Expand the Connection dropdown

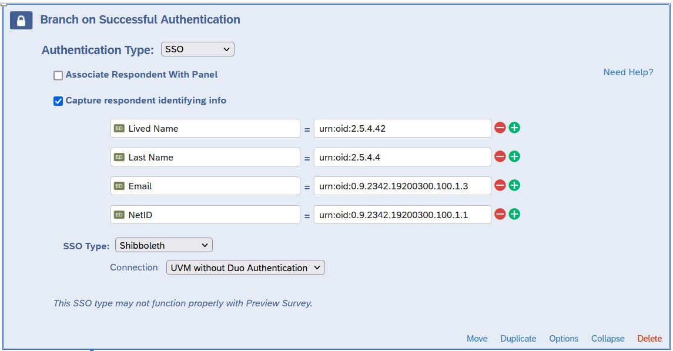[x=245, y=268]
